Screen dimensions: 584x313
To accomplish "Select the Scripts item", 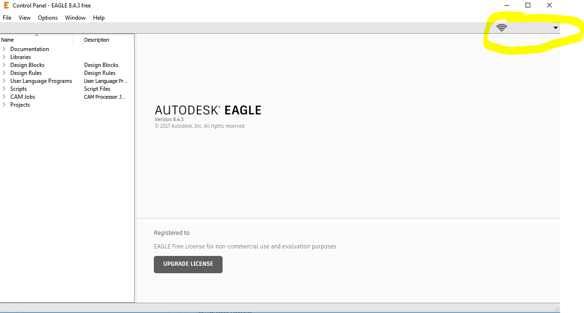I will click(x=18, y=89).
